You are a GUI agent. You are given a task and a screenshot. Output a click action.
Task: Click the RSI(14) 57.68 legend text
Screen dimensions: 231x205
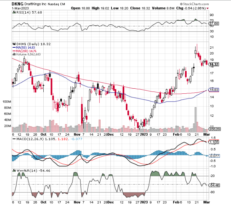[29, 13]
